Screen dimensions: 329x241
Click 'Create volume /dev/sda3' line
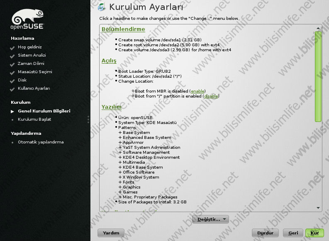tap(175, 50)
